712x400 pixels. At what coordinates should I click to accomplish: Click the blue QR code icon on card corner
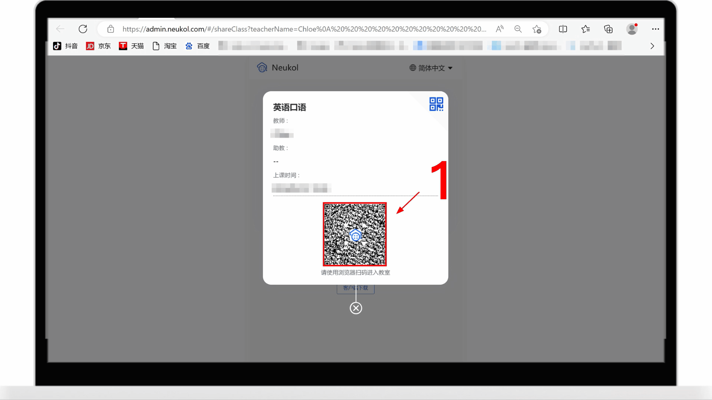(x=436, y=104)
